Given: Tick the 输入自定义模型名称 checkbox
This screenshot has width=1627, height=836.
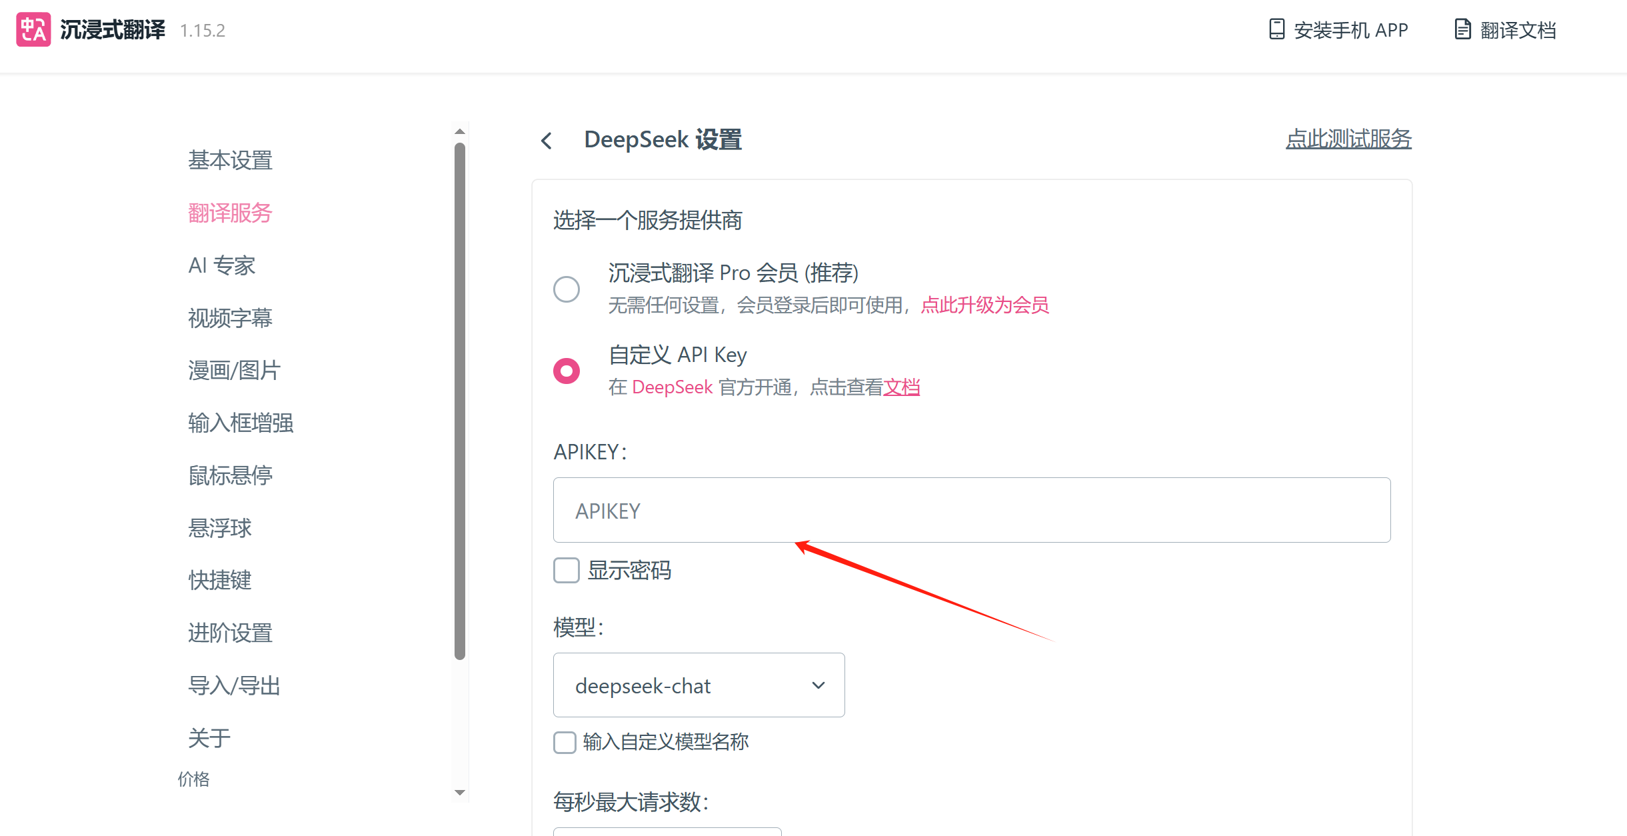Looking at the screenshot, I should click(565, 742).
